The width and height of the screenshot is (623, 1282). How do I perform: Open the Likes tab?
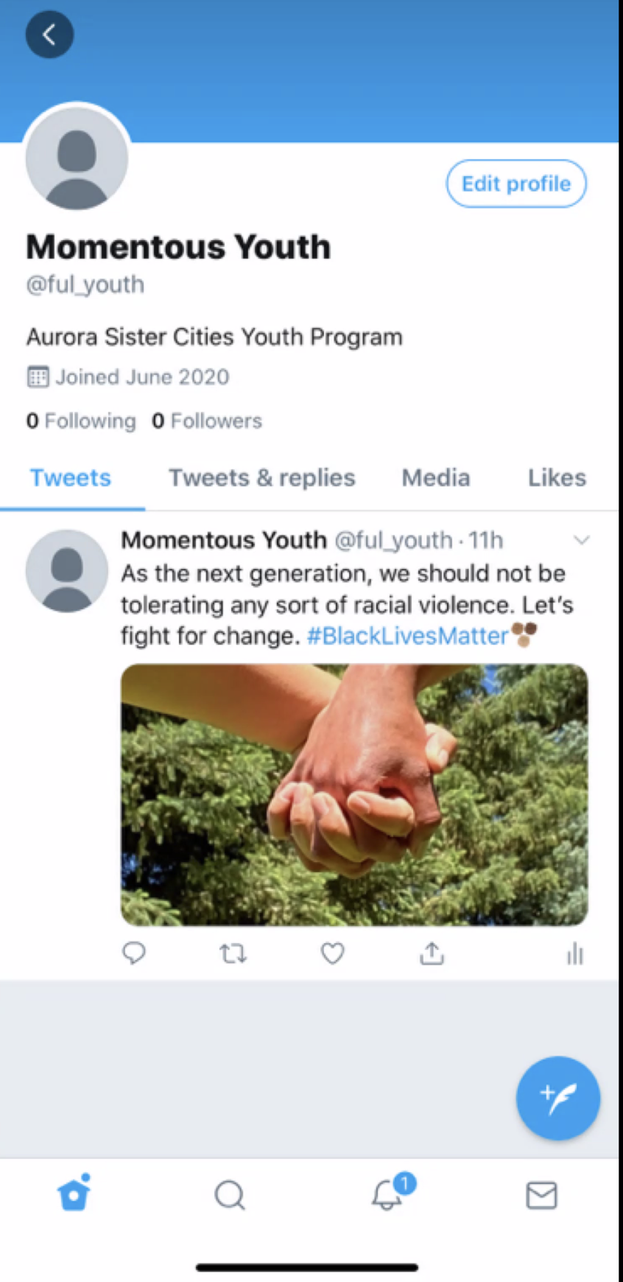pos(557,477)
